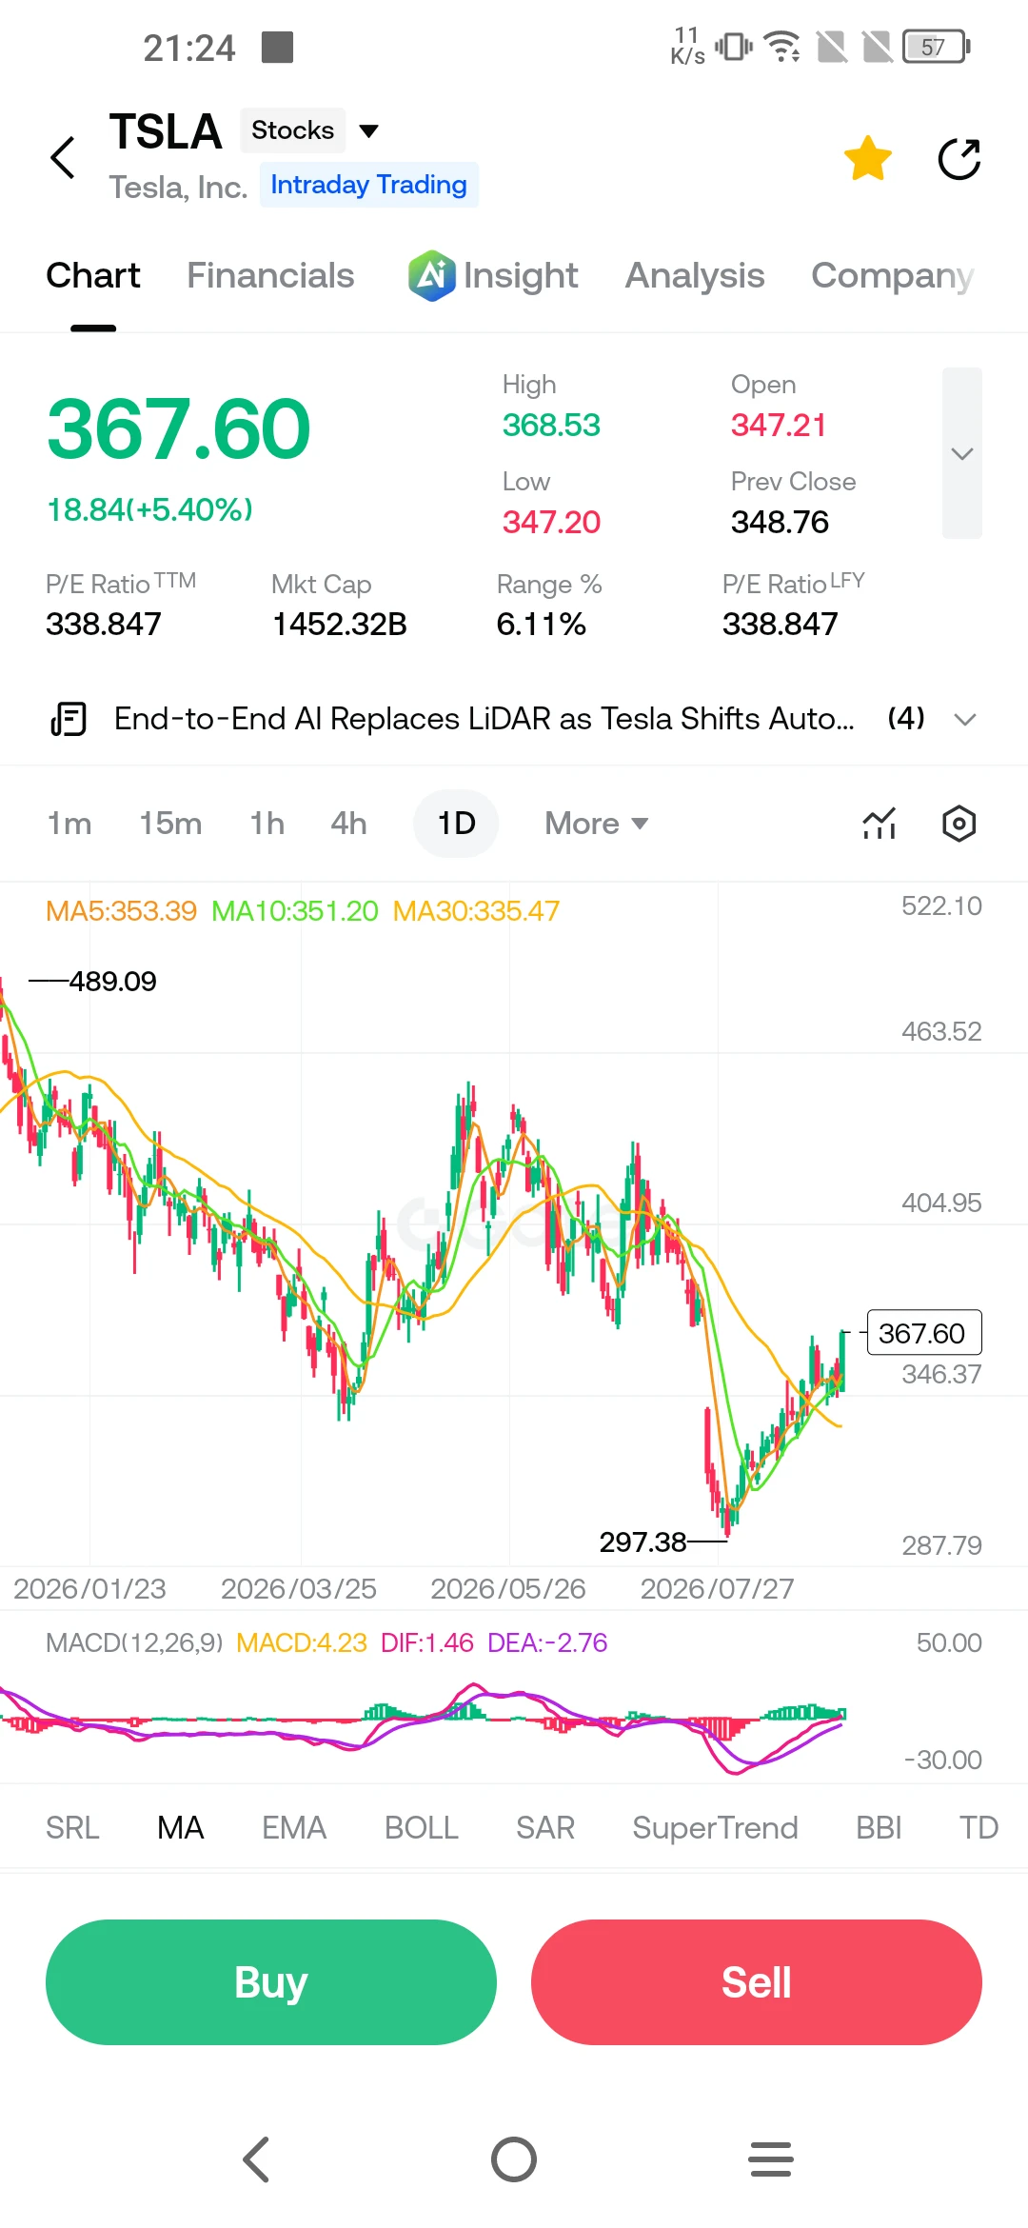Tap the news count (4) label
Screen dimensions: 1028x2228
point(906,718)
